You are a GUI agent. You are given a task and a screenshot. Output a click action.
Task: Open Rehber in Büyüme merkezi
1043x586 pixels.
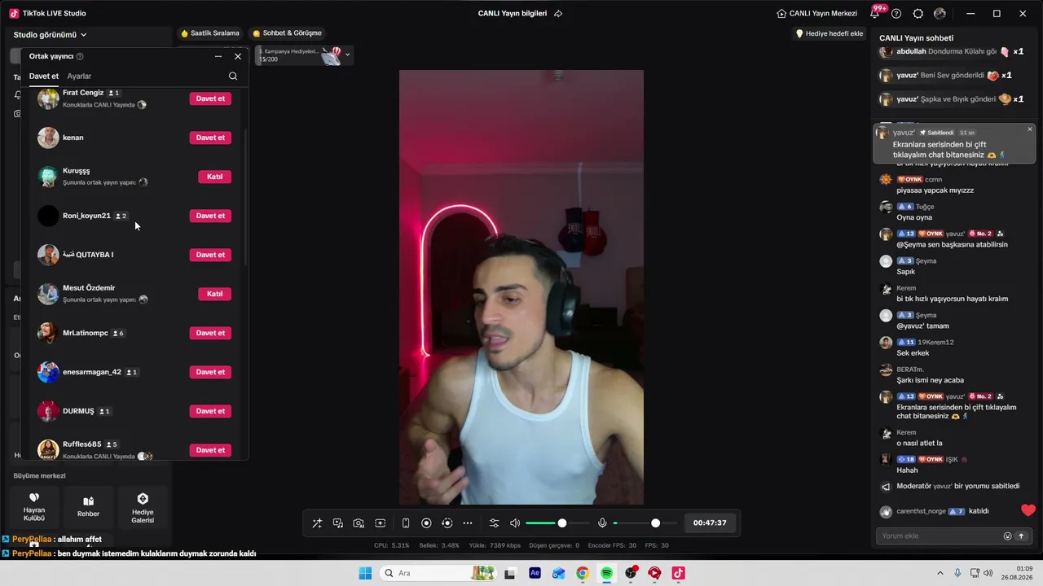click(x=88, y=506)
